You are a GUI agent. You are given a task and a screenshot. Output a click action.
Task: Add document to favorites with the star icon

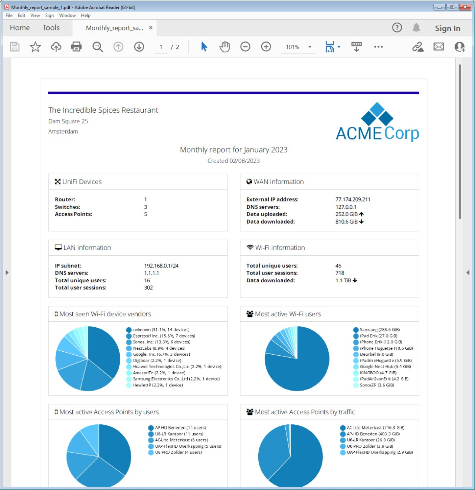pos(35,47)
